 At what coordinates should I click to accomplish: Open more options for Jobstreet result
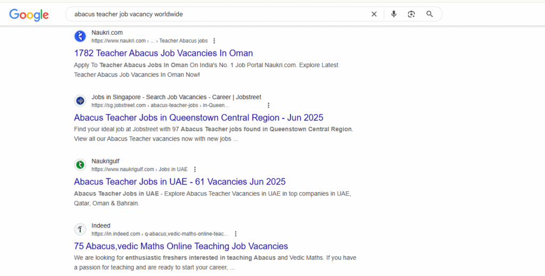click(268, 105)
